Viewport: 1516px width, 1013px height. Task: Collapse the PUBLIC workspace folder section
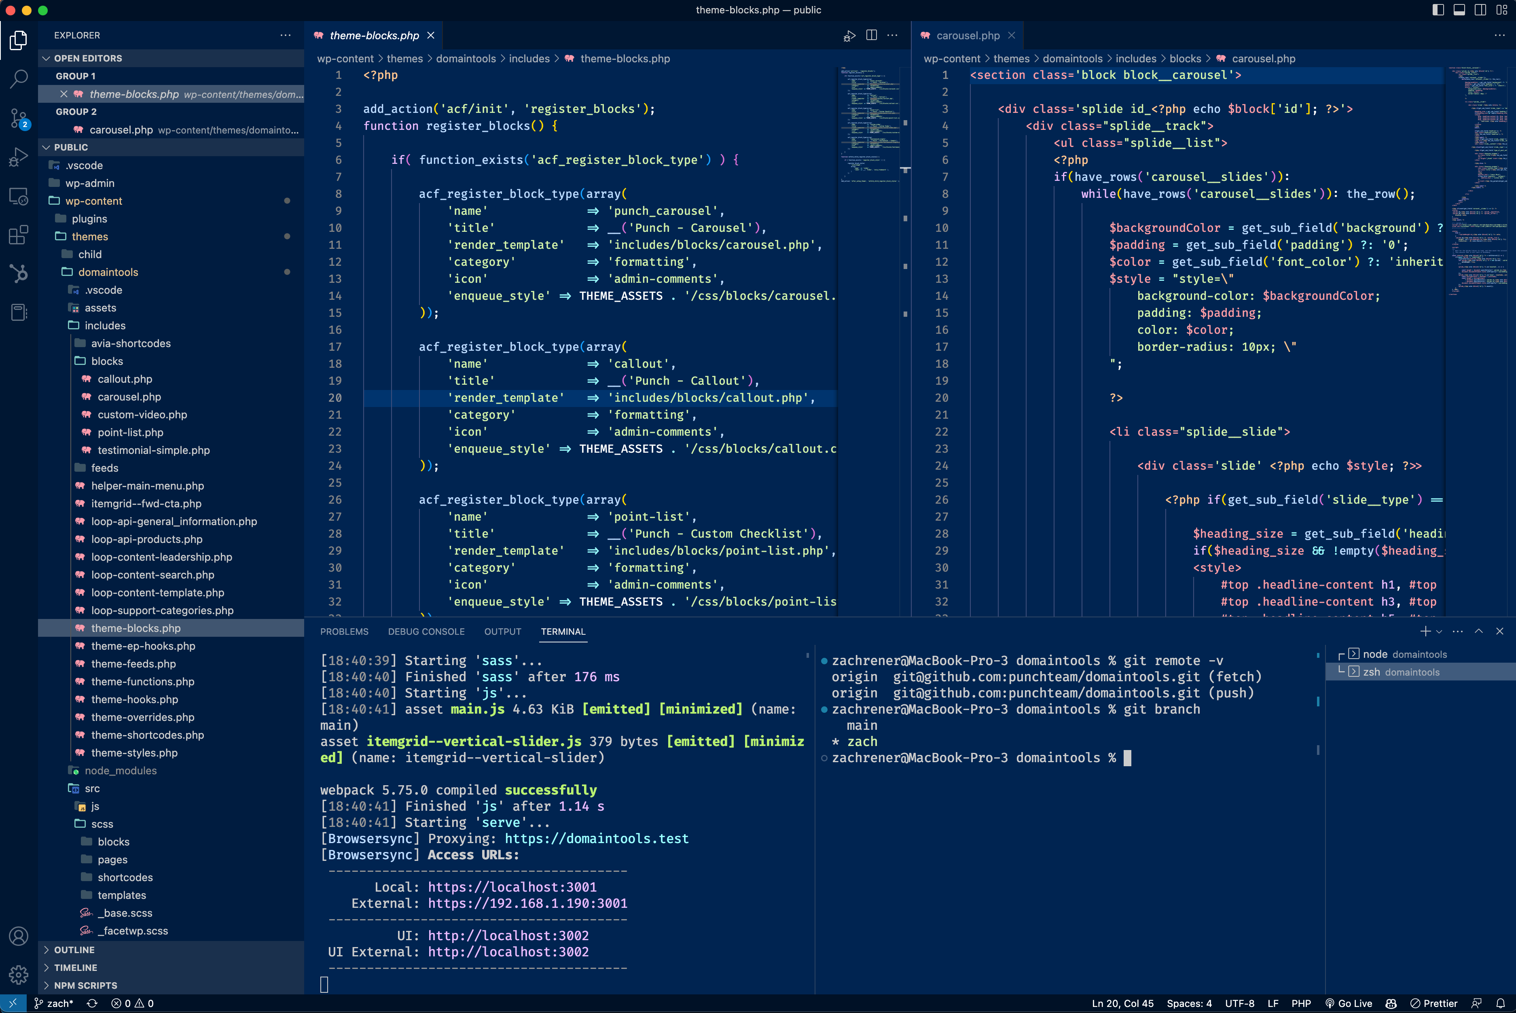(171, 147)
